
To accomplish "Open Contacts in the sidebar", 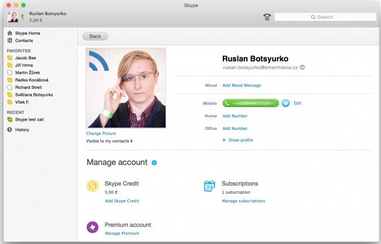I will (24, 40).
